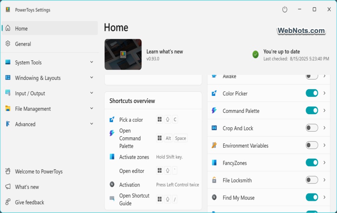Turn off the Color Picker toggle

pos(312,93)
